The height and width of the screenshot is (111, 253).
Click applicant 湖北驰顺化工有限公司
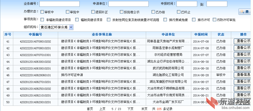point(168,75)
